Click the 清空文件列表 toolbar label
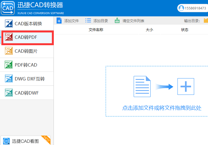The height and width of the screenshot is (145, 208). tap(133, 21)
